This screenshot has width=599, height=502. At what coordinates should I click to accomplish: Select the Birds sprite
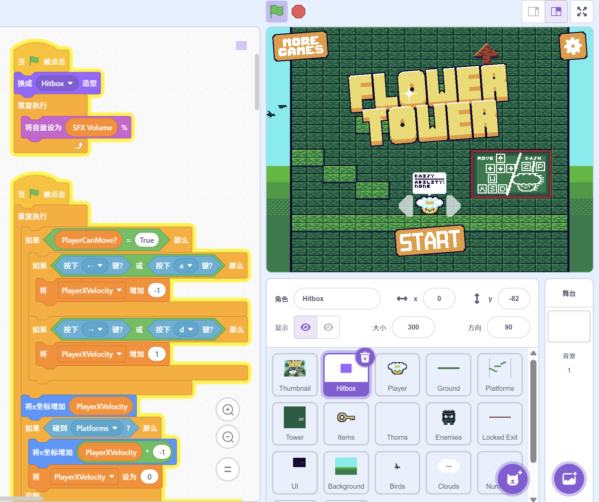[x=397, y=473]
